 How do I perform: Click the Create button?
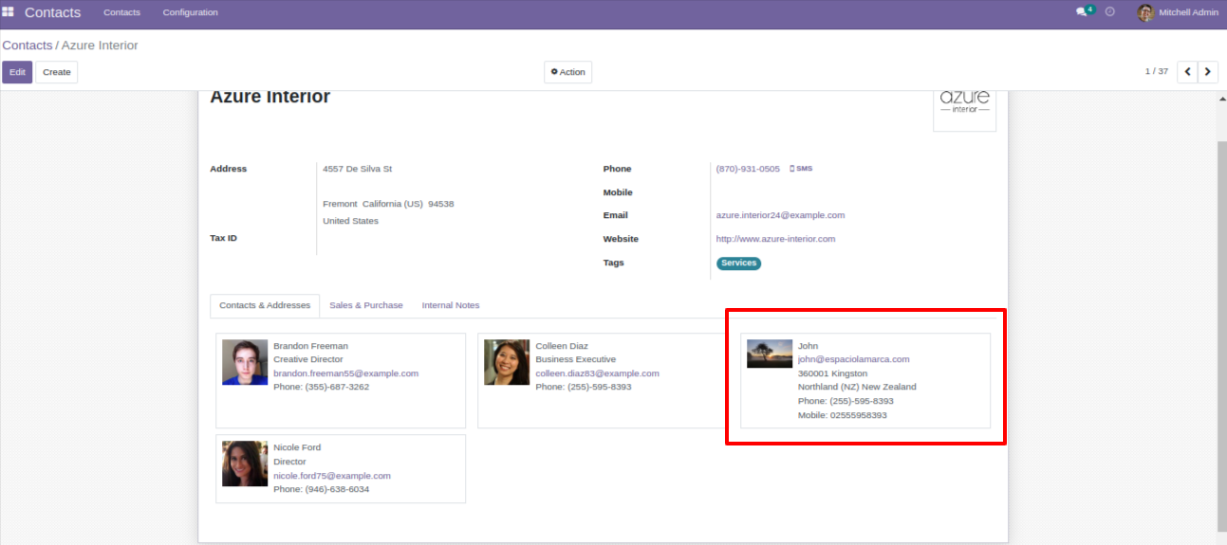pyautogui.click(x=57, y=72)
